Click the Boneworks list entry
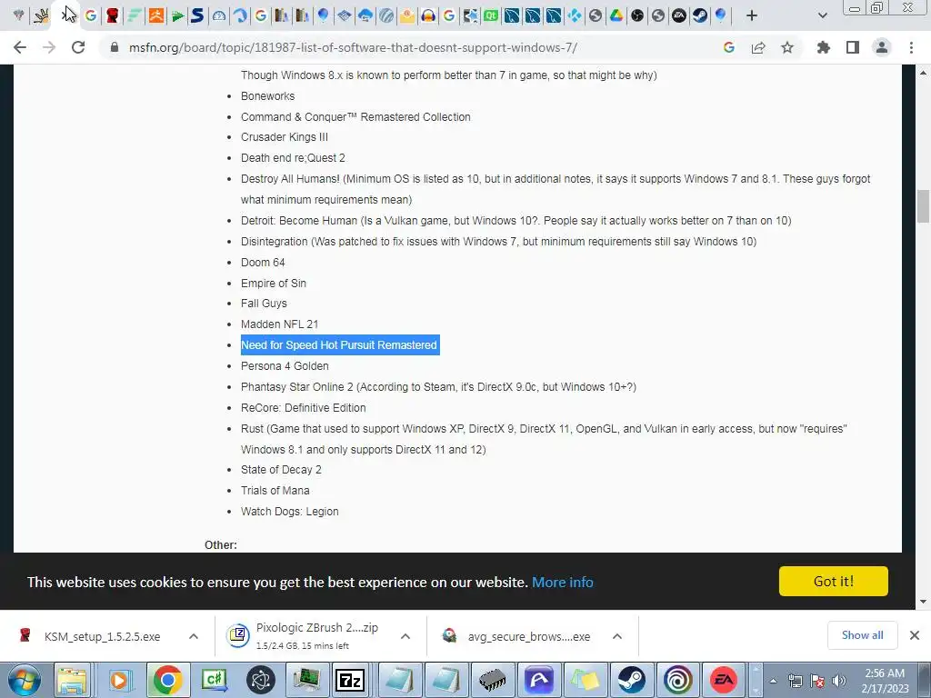The height and width of the screenshot is (698, 931). click(268, 96)
